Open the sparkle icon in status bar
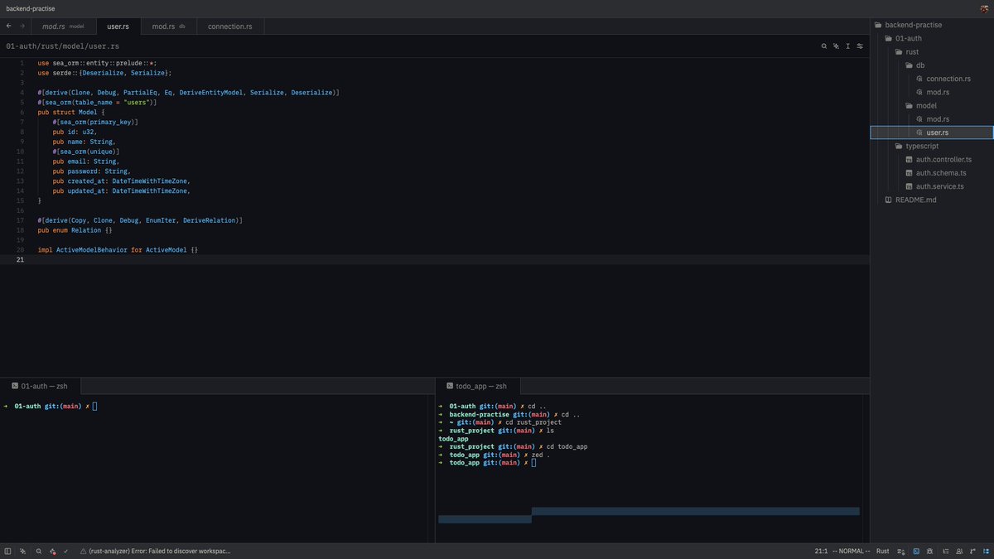This screenshot has width=994, height=559. pos(22,551)
